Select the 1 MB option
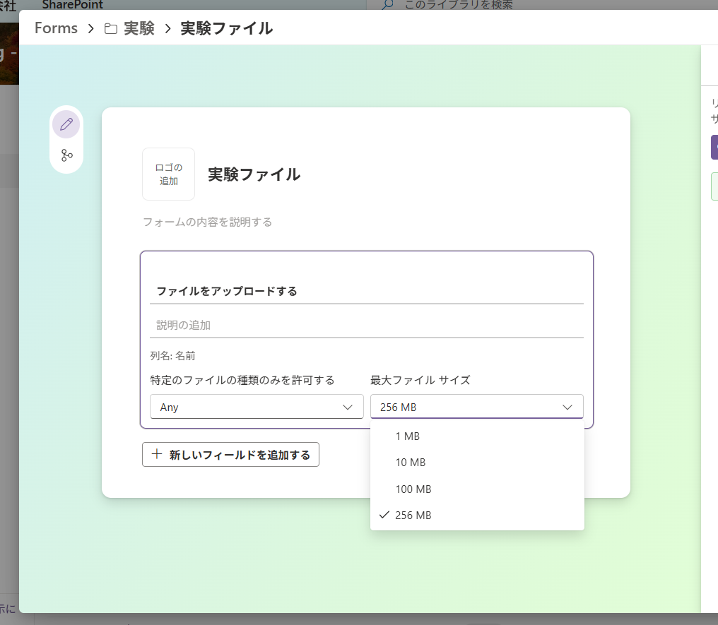 [408, 436]
